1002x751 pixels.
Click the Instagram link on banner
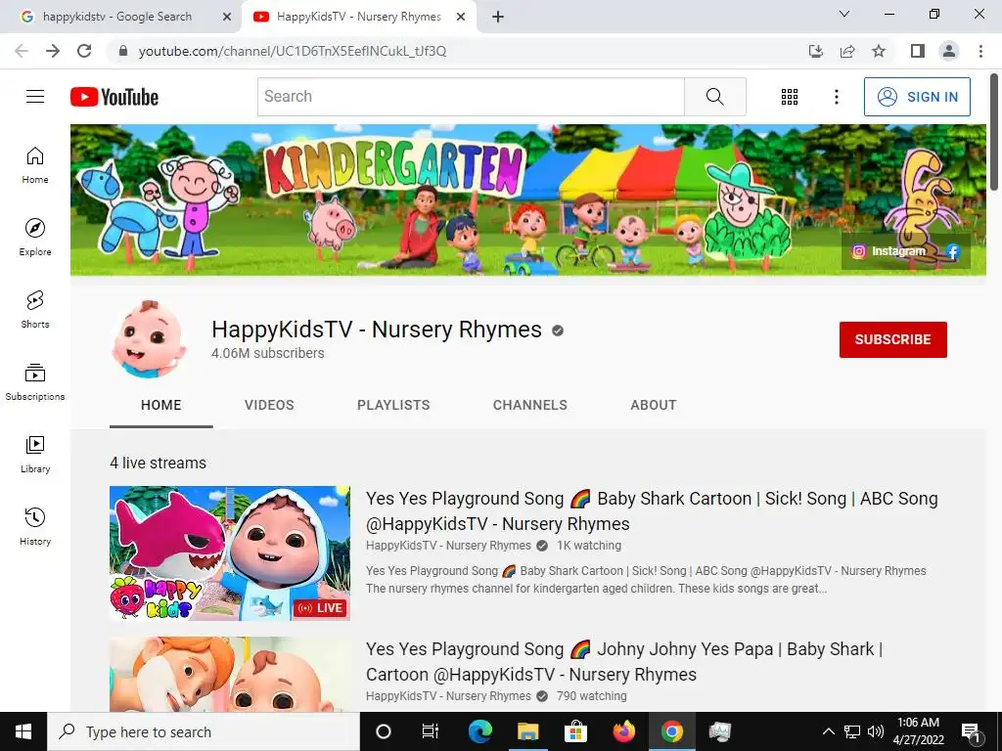tap(888, 251)
